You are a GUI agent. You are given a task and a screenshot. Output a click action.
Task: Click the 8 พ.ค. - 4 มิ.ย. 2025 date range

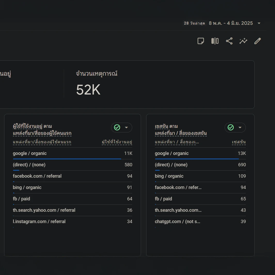click(x=231, y=23)
